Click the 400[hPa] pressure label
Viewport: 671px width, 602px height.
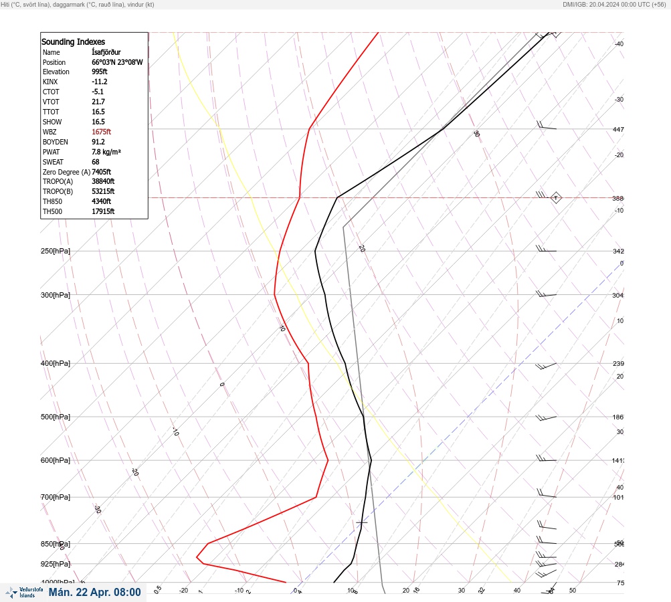click(56, 363)
